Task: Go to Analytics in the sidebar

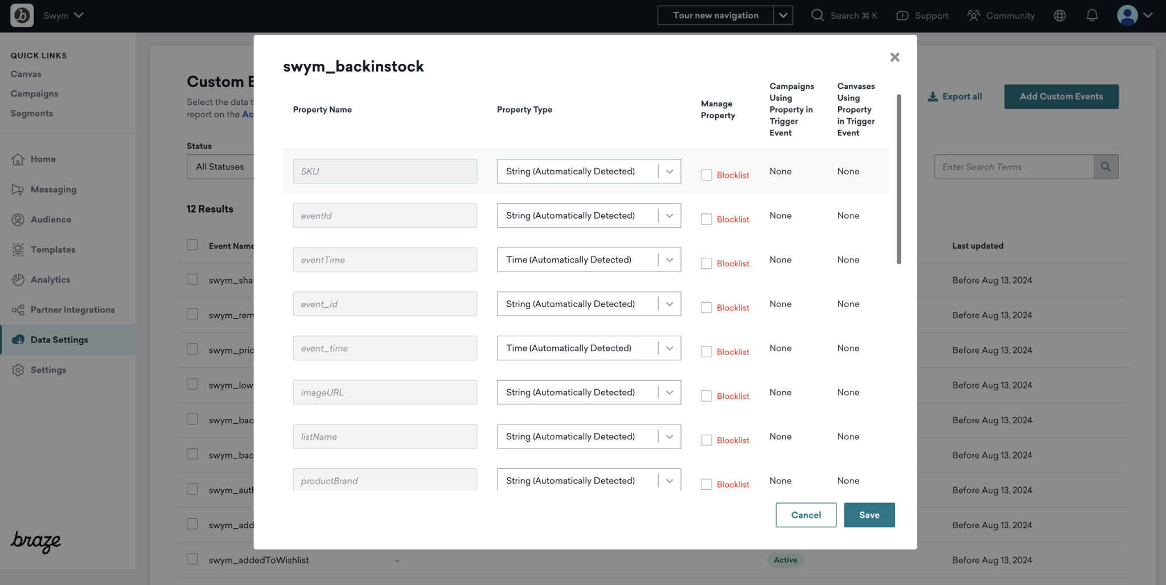Action: pyautogui.click(x=50, y=279)
